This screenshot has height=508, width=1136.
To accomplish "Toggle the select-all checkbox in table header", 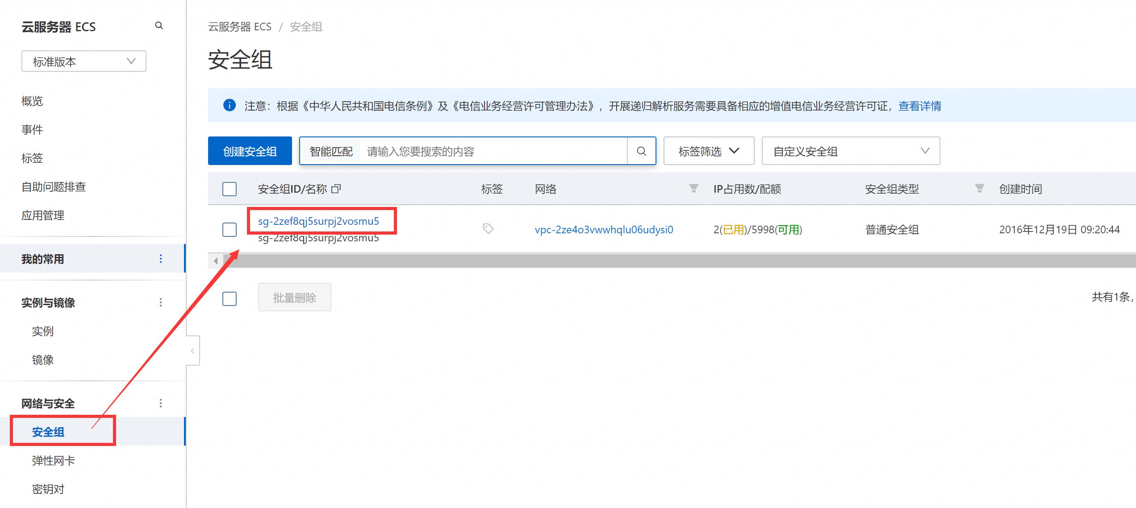I will (x=230, y=189).
